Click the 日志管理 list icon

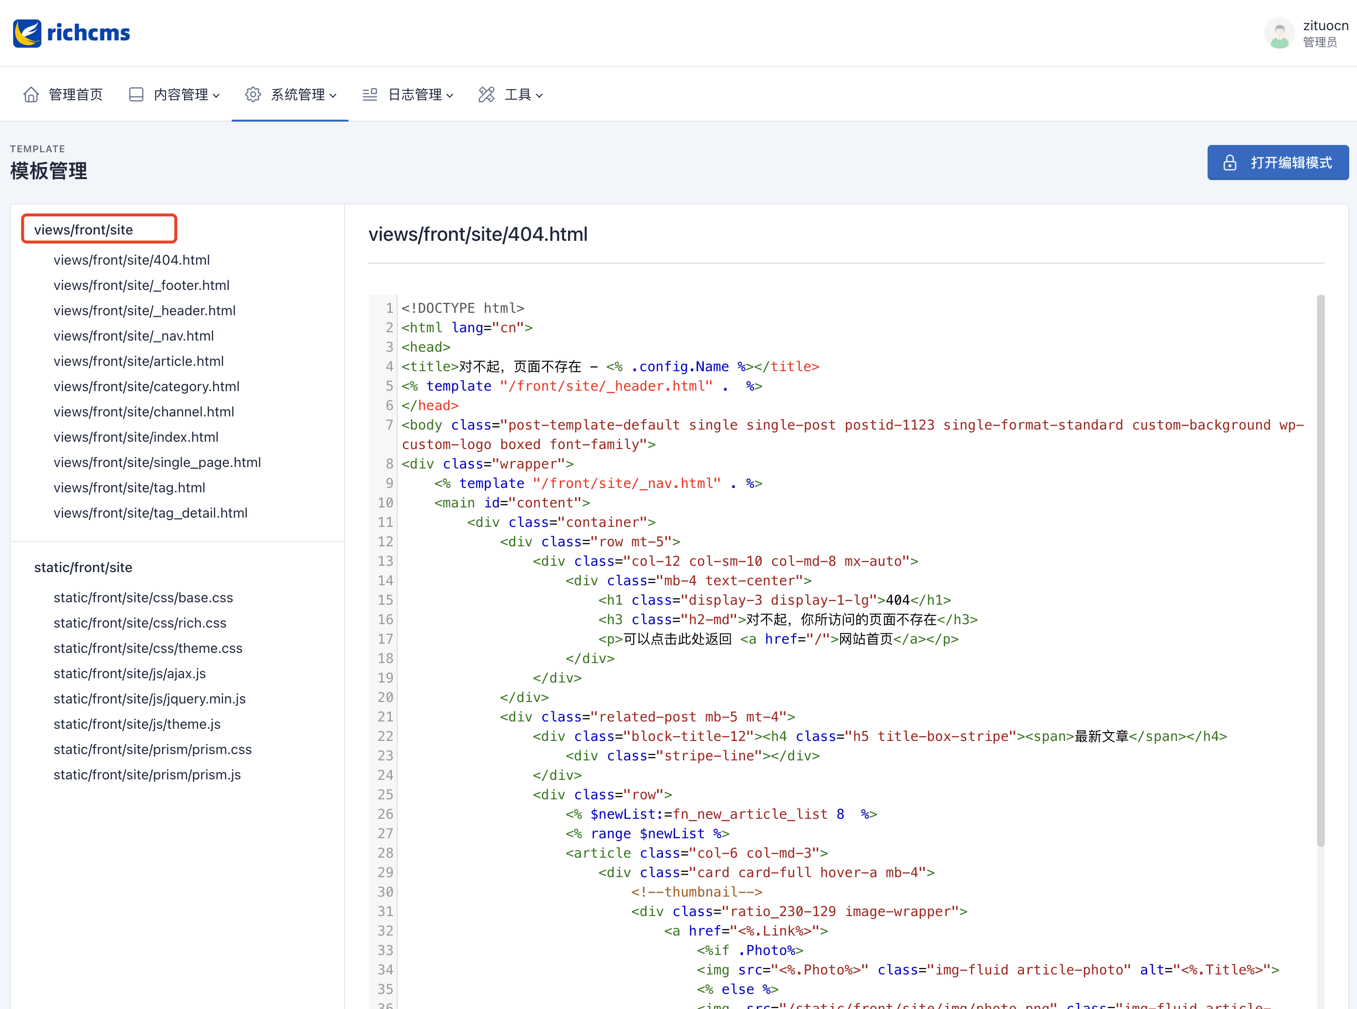click(369, 95)
